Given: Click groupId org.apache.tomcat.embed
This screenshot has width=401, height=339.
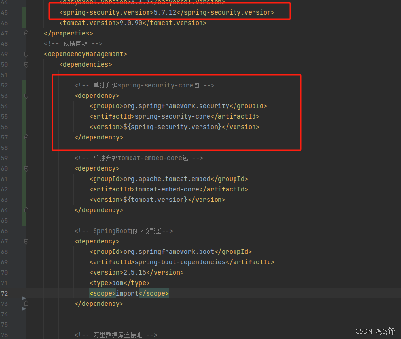Looking at the screenshot, I should [x=169, y=179].
